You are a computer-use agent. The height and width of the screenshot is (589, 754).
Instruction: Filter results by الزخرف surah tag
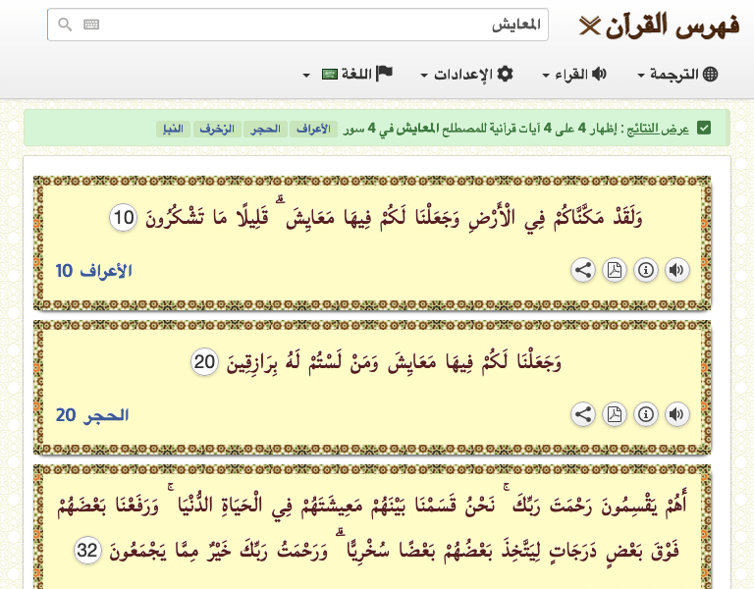pyautogui.click(x=217, y=129)
